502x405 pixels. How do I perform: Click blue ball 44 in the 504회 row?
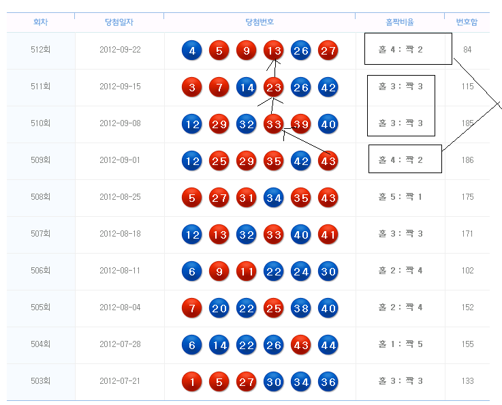[328, 345]
